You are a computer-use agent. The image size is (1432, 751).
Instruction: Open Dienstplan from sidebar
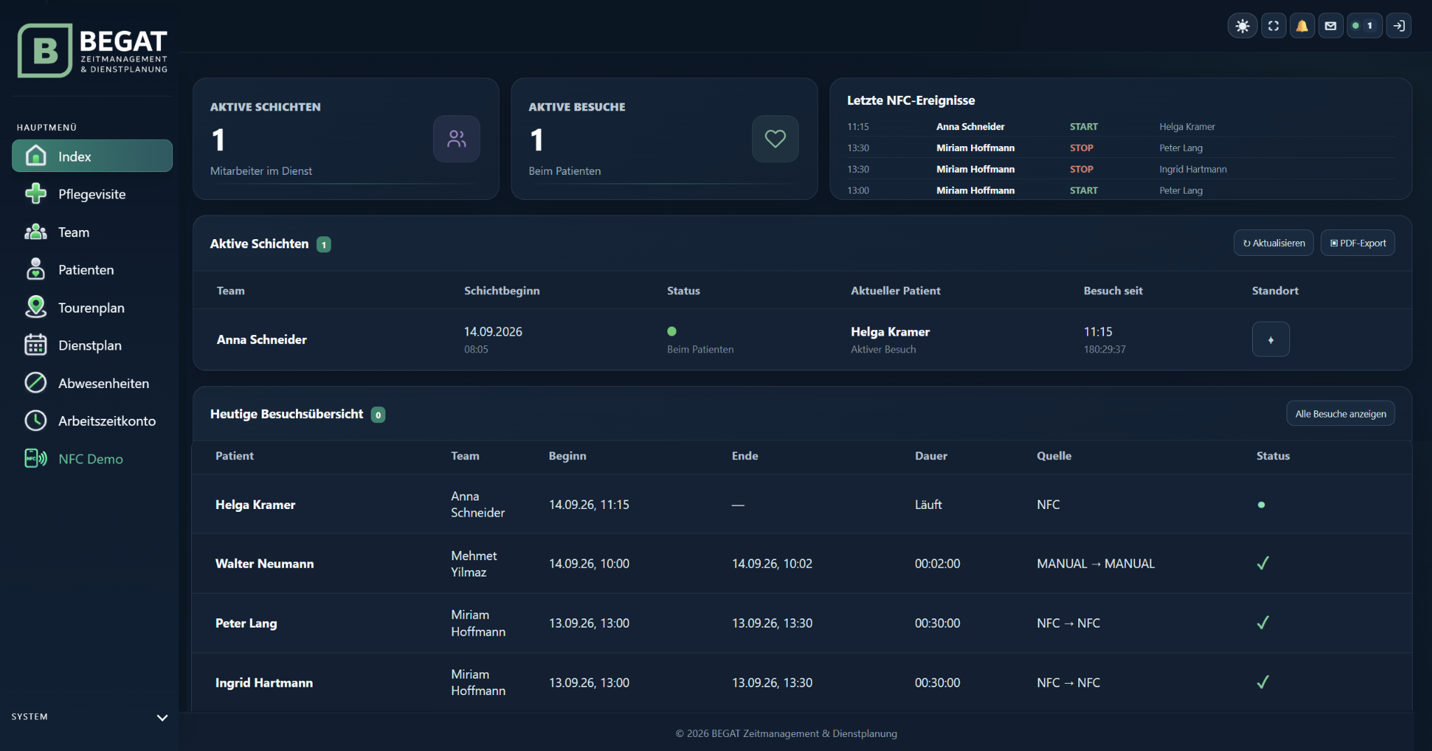(92, 345)
